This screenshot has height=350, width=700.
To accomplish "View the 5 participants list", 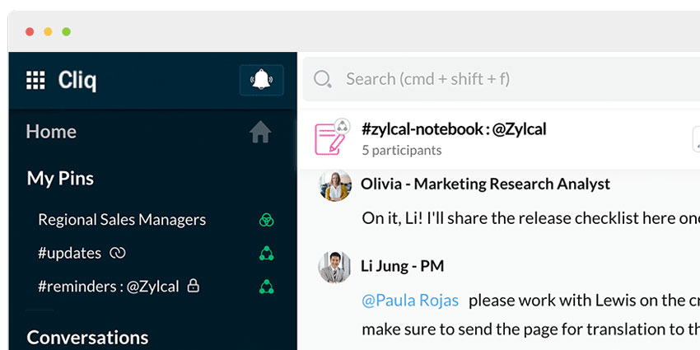I will coord(401,150).
